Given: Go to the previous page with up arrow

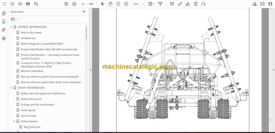Looking at the screenshot, I should (x=66, y=4).
